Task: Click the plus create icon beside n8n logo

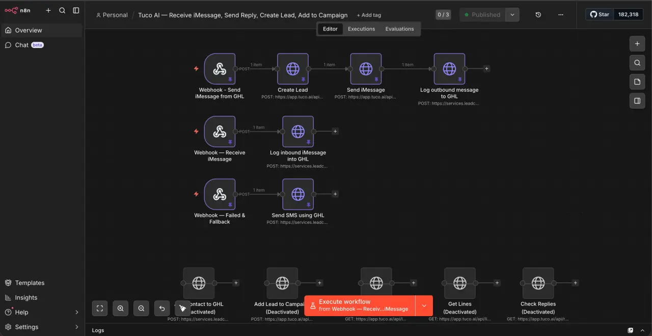Action: tap(48, 10)
